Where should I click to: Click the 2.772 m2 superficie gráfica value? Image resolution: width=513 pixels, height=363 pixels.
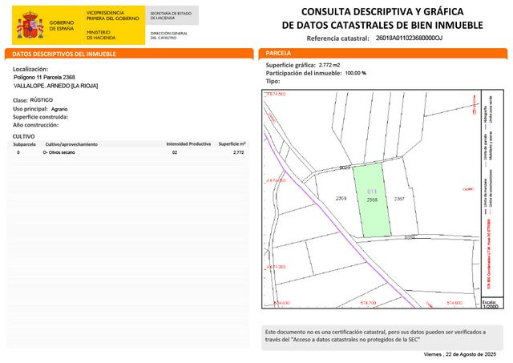click(x=329, y=64)
